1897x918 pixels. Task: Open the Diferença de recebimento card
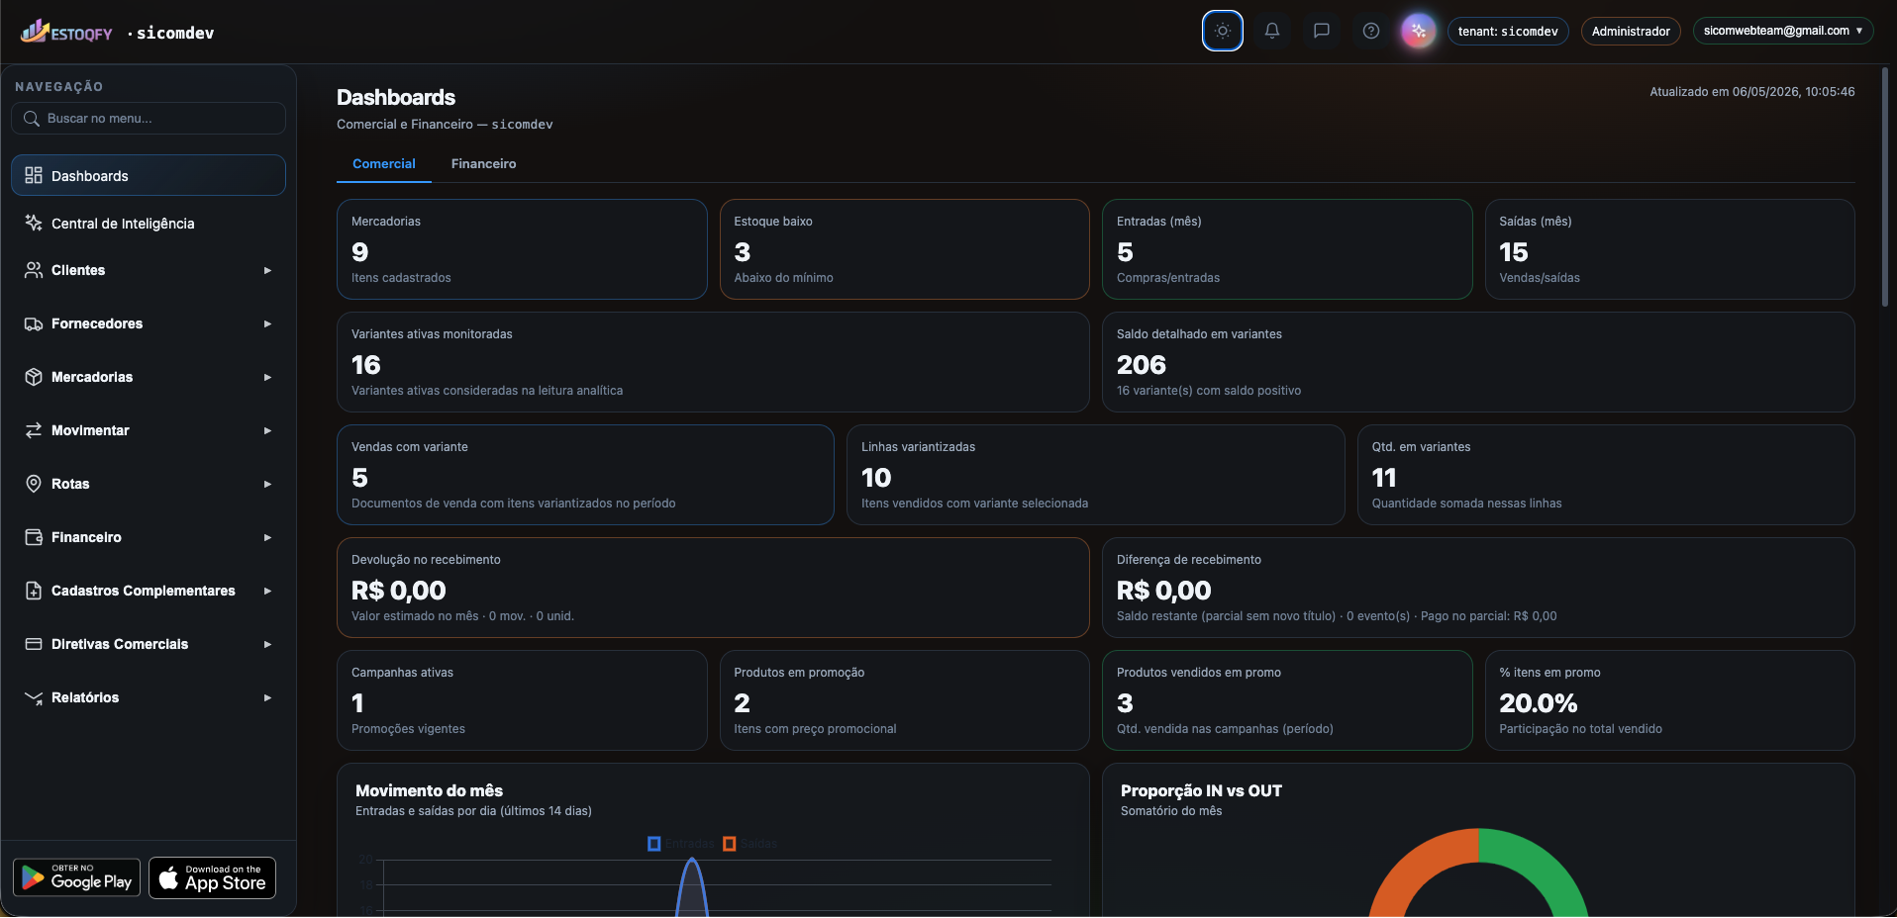click(x=1478, y=588)
